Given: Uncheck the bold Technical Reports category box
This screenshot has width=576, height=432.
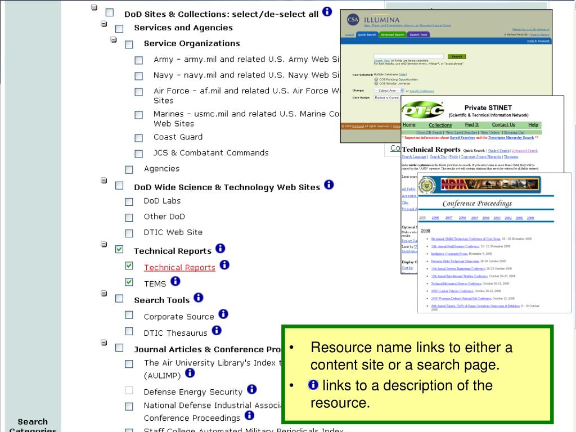Looking at the screenshot, I should 119,249.
